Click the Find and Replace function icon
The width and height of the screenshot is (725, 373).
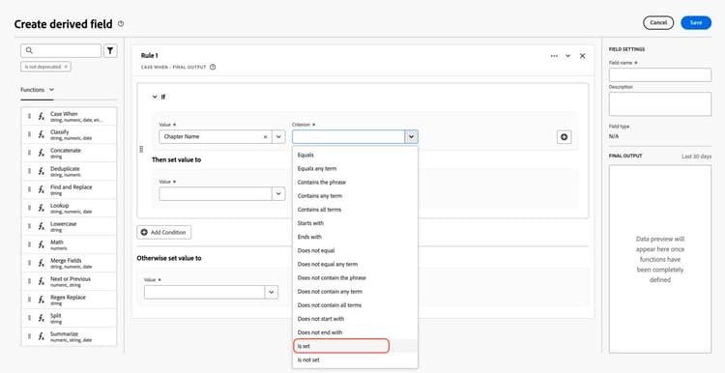point(42,189)
